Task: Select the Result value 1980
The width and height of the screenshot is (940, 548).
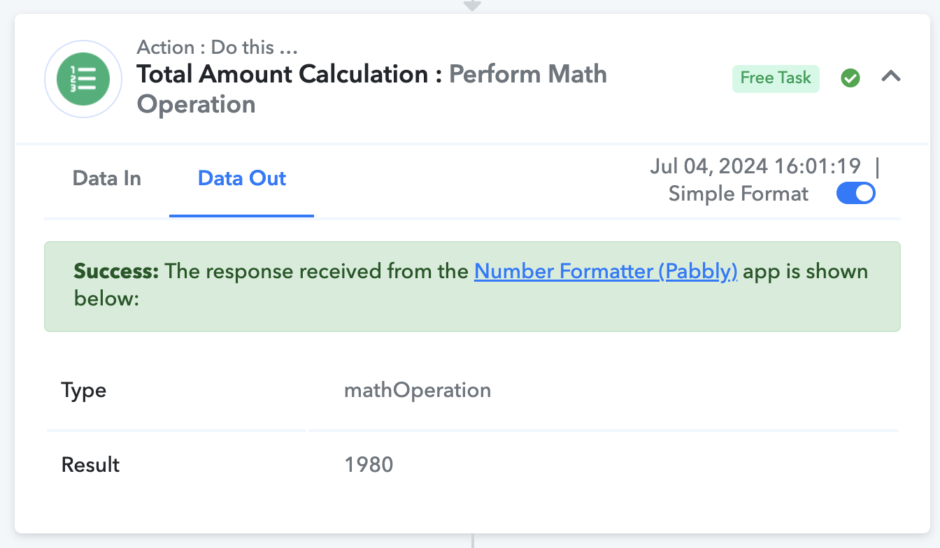Action: pyautogui.click(x=369, y=465)
